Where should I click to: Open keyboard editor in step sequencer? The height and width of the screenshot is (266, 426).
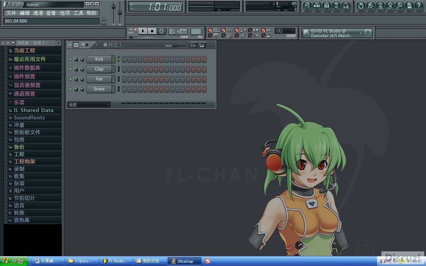pos(202,45)
